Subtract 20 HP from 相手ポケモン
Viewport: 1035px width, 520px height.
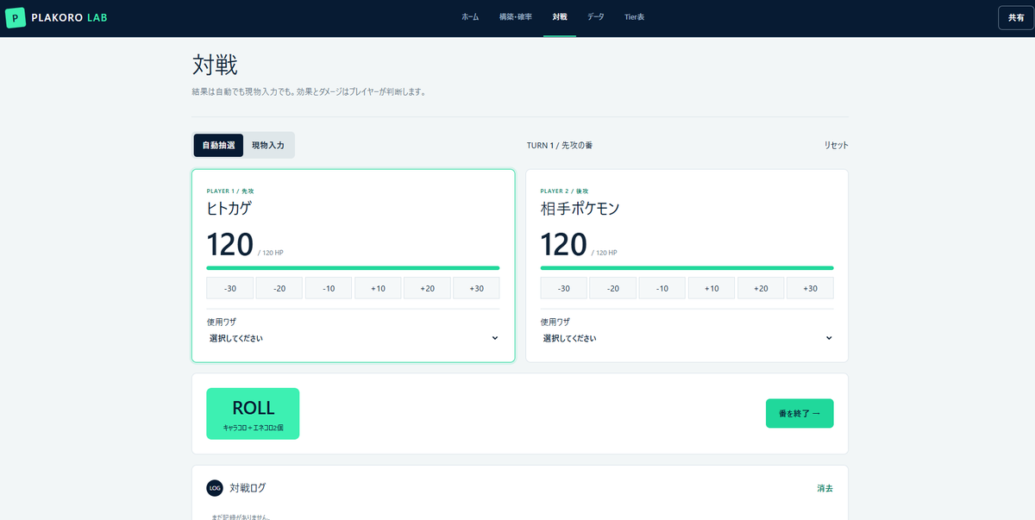click(613, 288)
